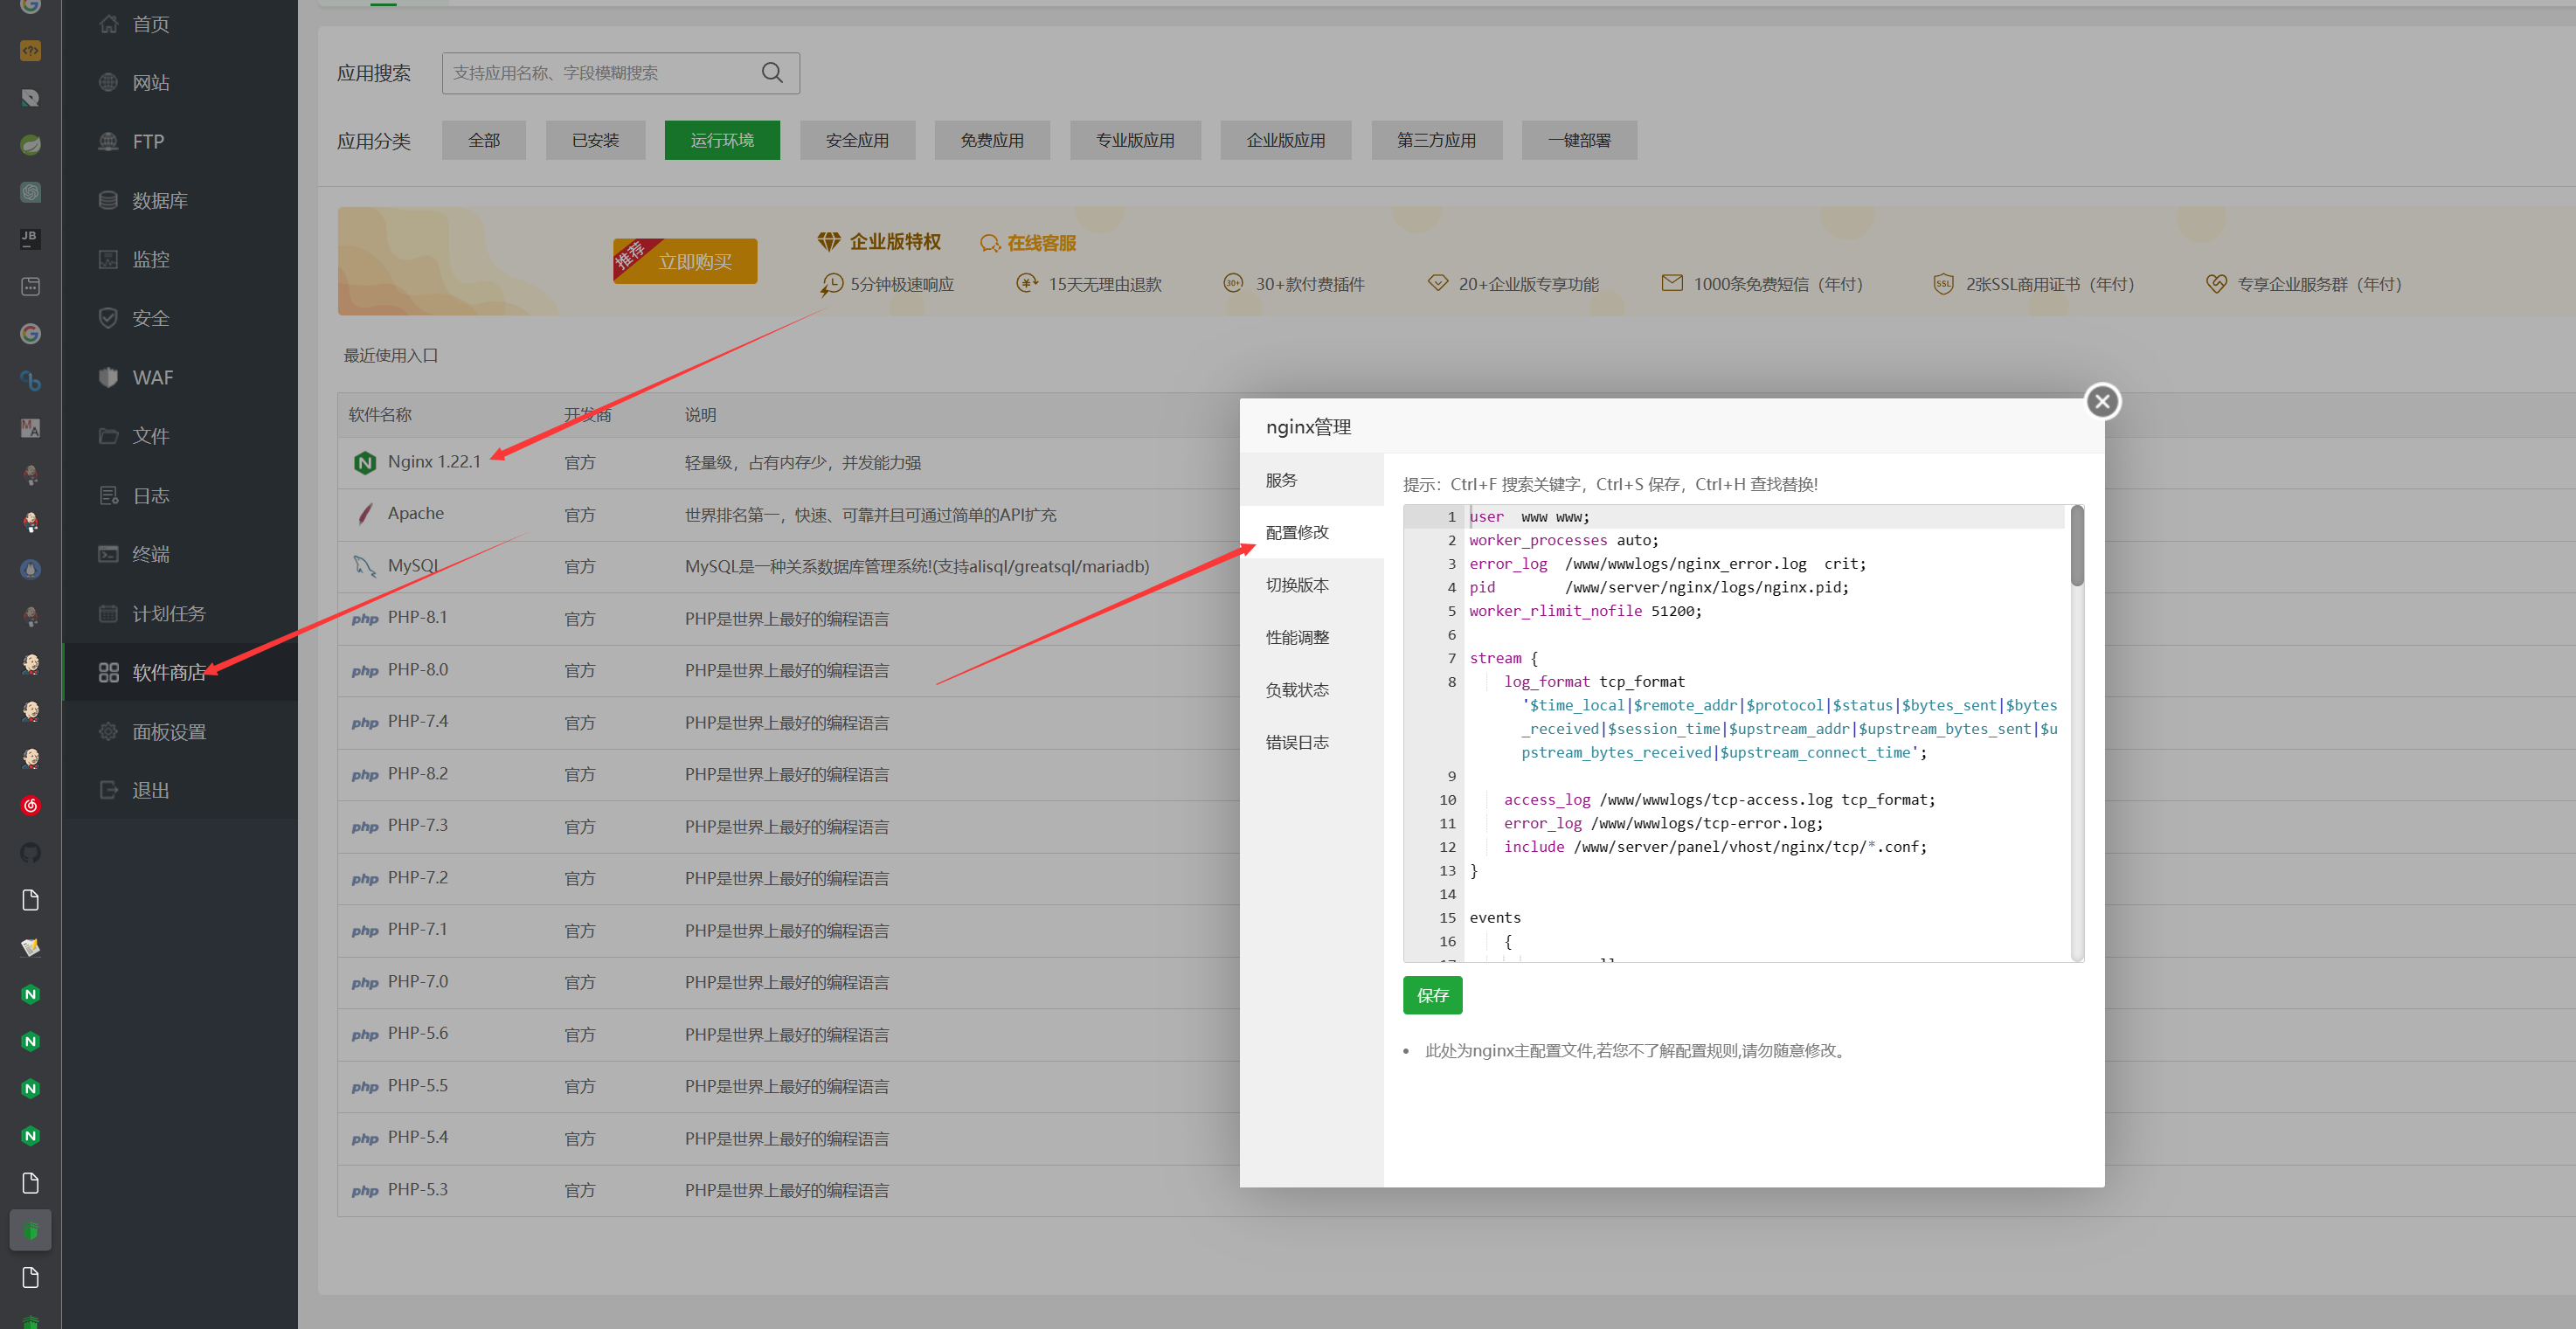The image size is (2576, 1329).
Task: Click the MySQL dolphin icon
Action: point(364,566)
